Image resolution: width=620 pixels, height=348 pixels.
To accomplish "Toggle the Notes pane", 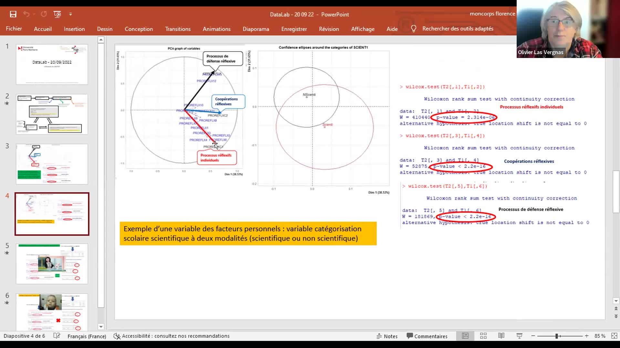I will click(387, 336).
